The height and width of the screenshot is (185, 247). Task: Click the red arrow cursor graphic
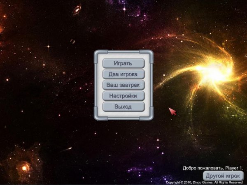(x=172, y=111)
